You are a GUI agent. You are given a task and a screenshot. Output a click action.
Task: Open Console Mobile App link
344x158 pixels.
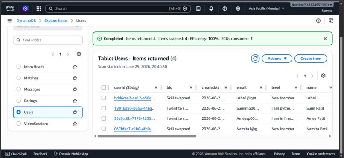pos(71,154)
